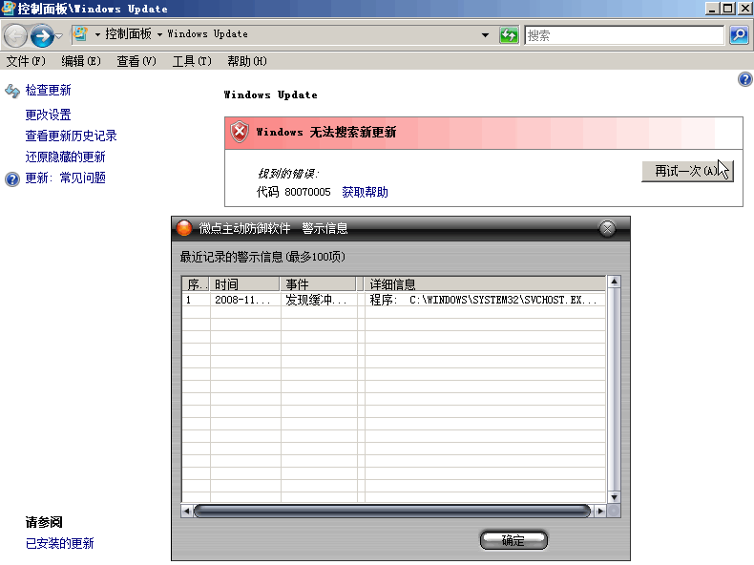The width and height of the screenshot is (754, 565).
Task: Click the alert list scroll up arrow
Action: click(x=614, y=282)
